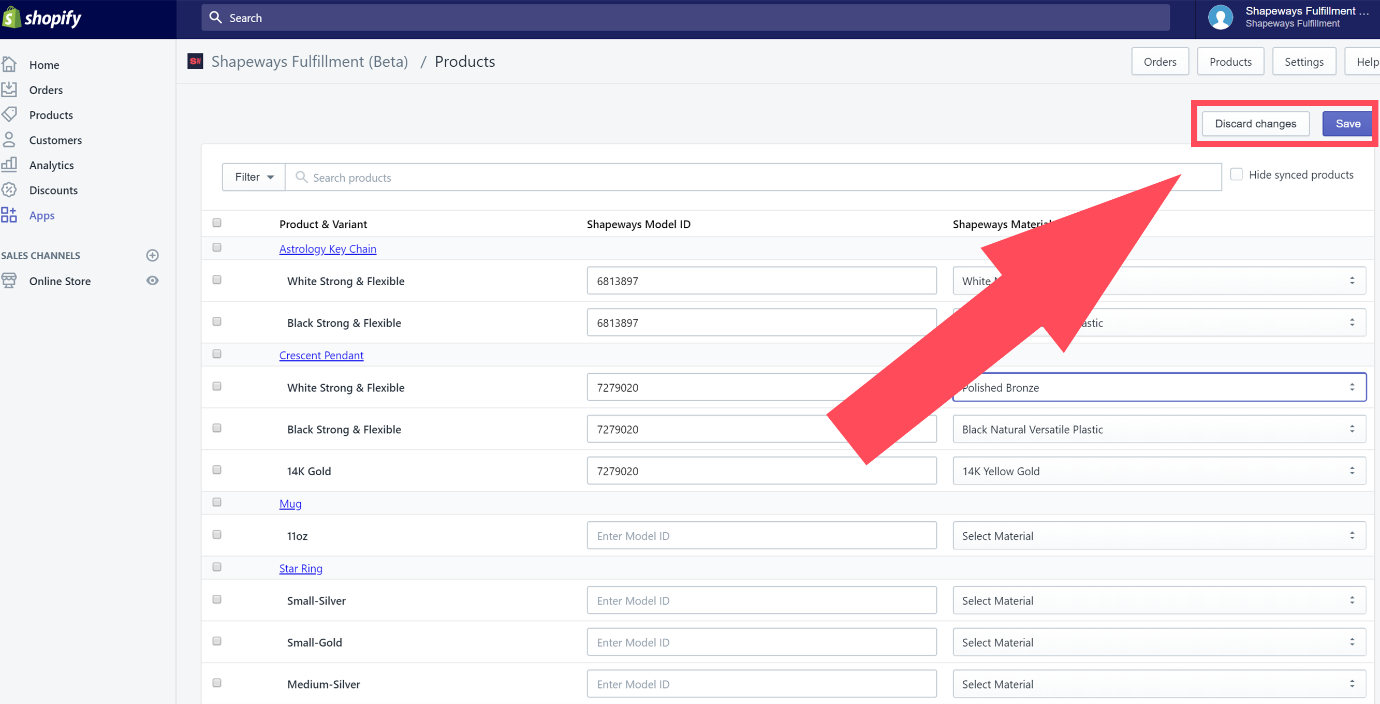The width and height of the screenshot is (1380, 704).
Task: Click the Shopify logo
Action: pos(42,18)
